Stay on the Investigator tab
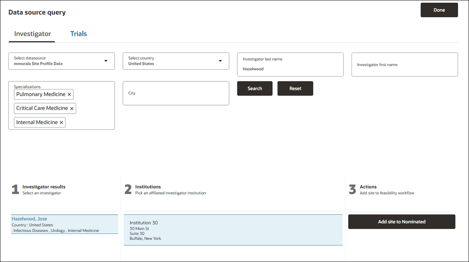The image size is (469, 262). point(32,33)
